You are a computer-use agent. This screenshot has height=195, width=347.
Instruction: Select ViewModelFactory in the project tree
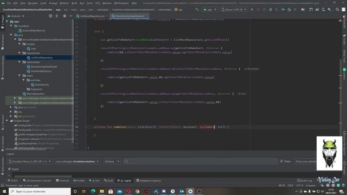(41, 71)
